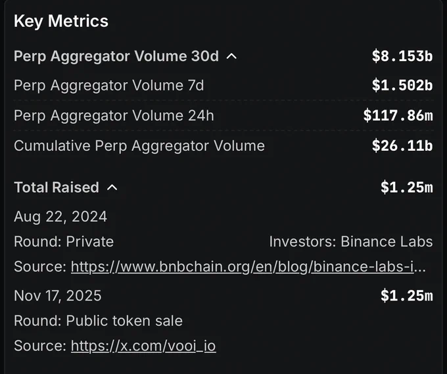Click the Perp Aggregator Volume 30d label
447x374 pixels.
coord(116,56)
